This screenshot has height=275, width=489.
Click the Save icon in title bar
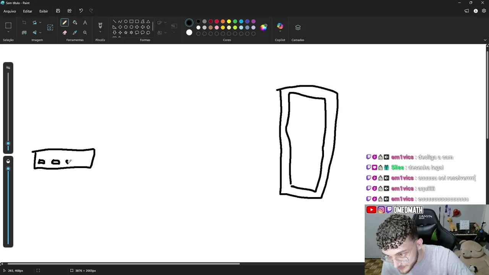pos(58,11)
